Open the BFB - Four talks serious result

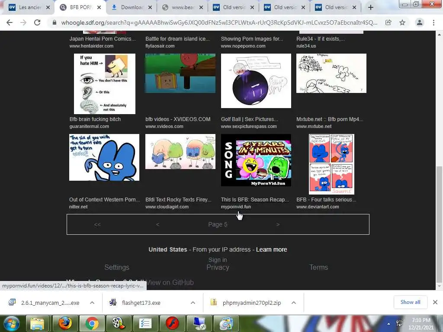click(326, 200)
